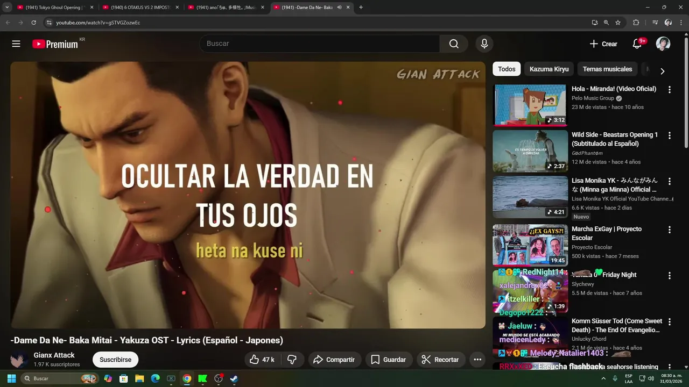The image size is (689, 387).
Task: Open the YouTube hamburger guide menu
Action: (16, 44)
